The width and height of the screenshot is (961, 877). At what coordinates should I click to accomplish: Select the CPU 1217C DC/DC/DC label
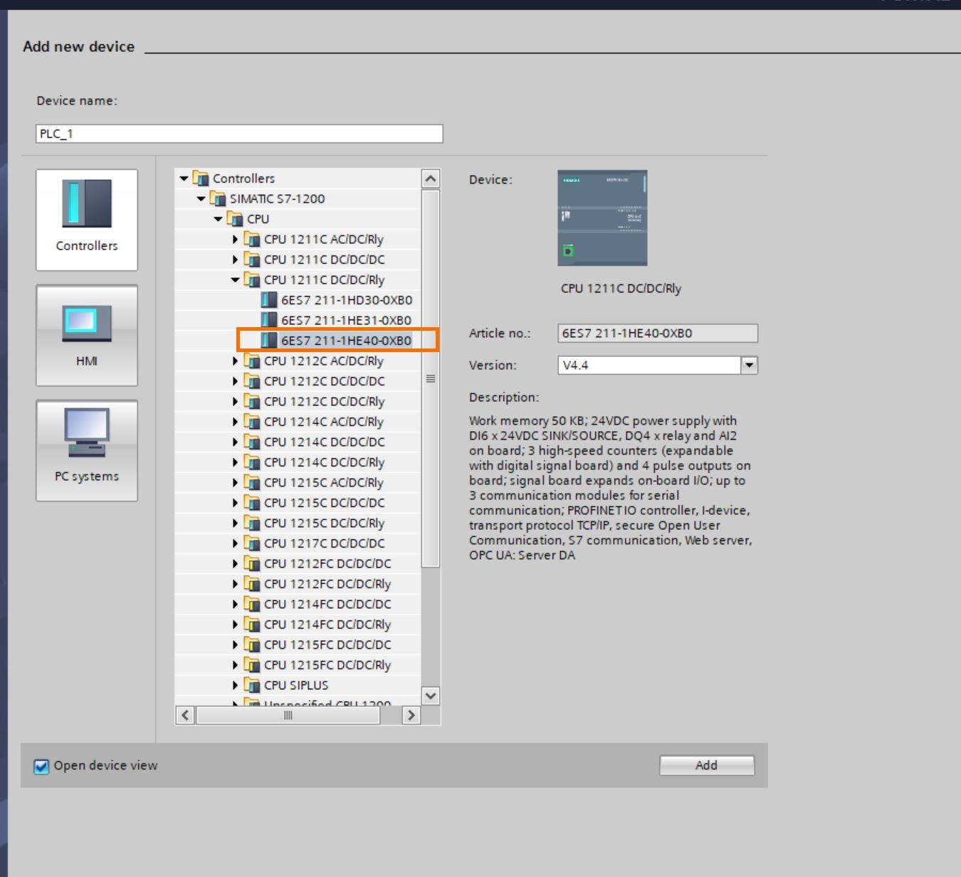pos(325,543)
